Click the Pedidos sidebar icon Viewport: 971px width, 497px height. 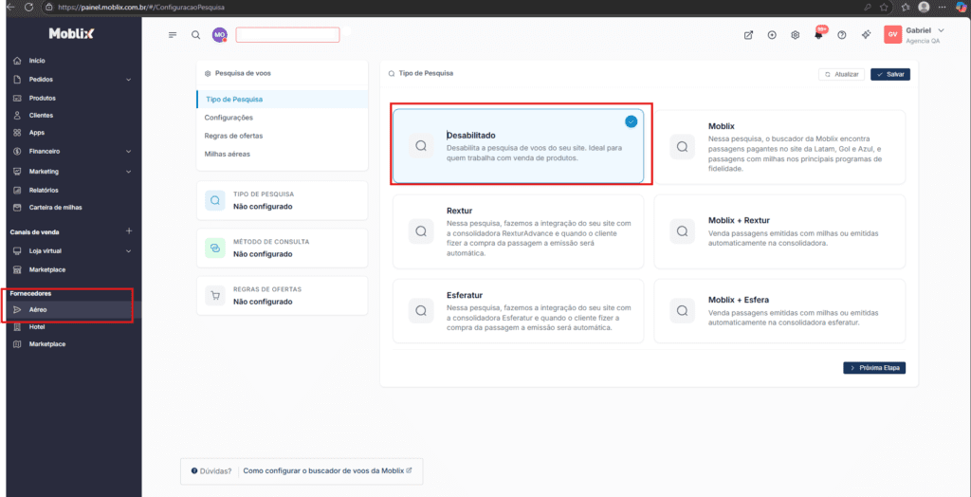pos(17,80)
